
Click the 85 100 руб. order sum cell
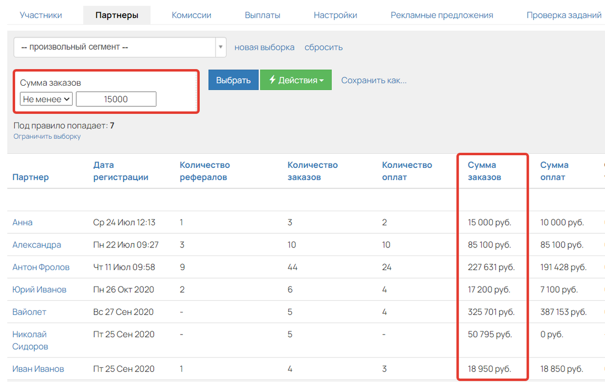[x=489, y=245]
